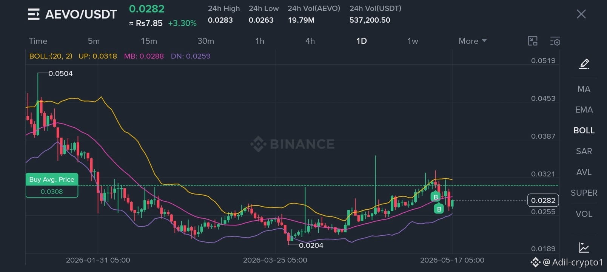Tap the AEVO/USDT pair title
607x272 pixels.
point(81,14)
